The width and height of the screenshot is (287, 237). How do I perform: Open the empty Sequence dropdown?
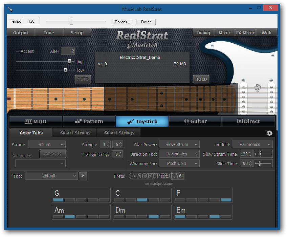pyautogui.click(x=40, y=164)
